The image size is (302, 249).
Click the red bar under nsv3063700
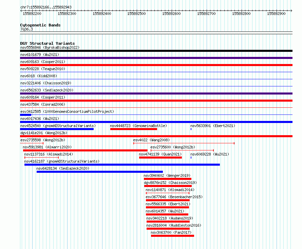coord(173,236)
